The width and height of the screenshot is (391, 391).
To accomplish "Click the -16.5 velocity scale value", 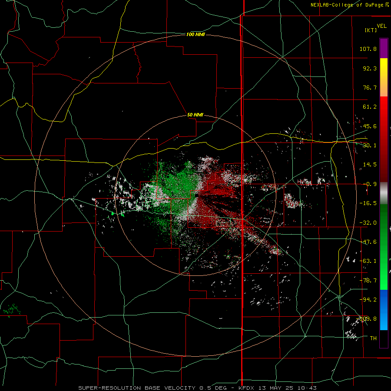I will tap(368, 203).
